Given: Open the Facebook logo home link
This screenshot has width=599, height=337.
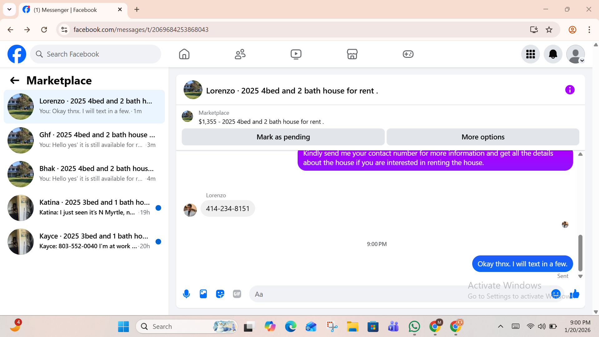Looking at the screenshot, I should (17, 54).
